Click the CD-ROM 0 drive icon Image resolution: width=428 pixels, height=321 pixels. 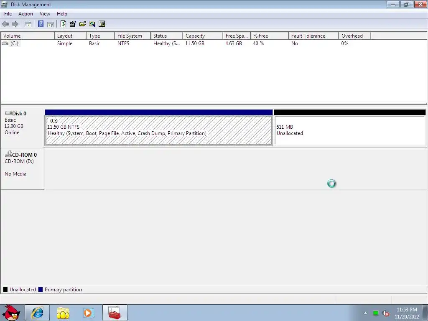pos(8,154)
